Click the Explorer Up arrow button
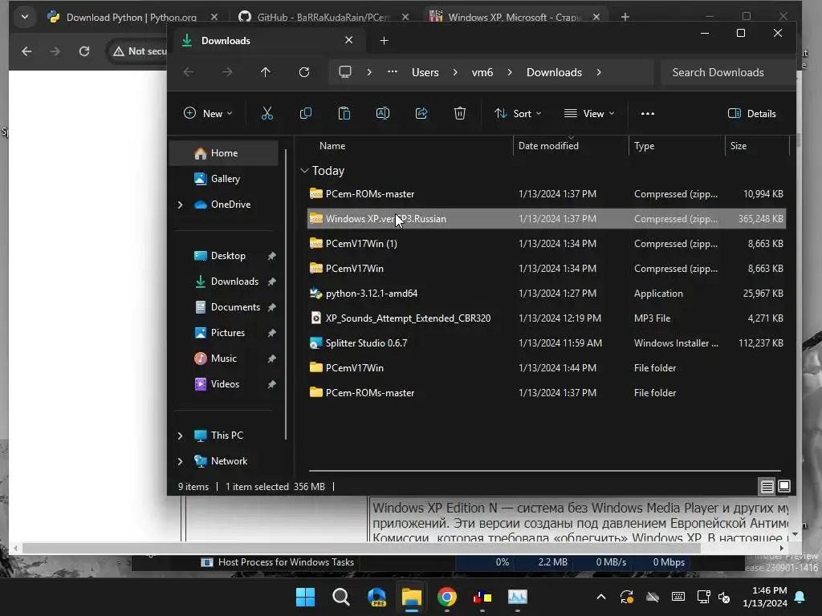Image resolution: width=822 pixels, height=616 pixels. pyautogui.click(x=265, y=72)
